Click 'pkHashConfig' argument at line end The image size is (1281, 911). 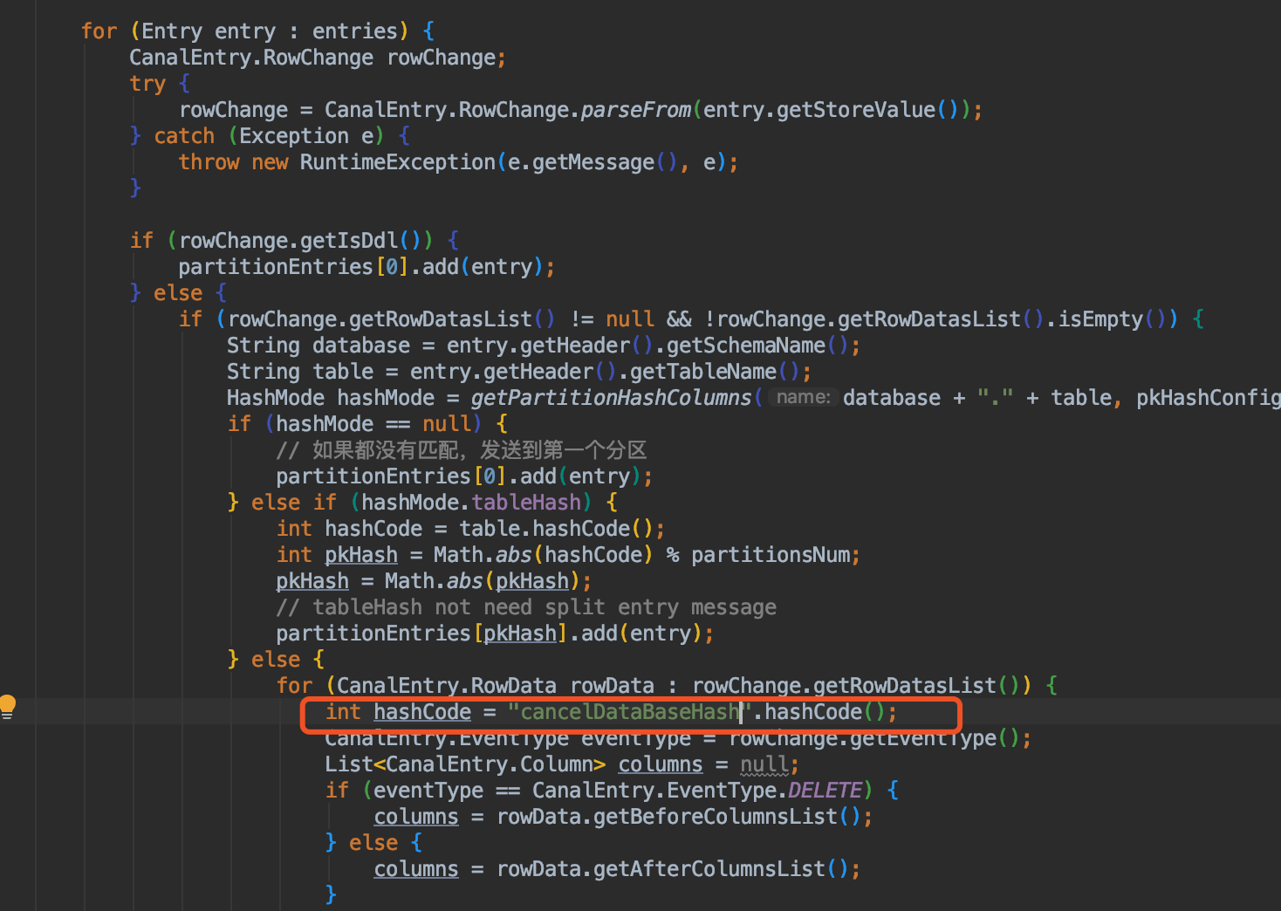coord(1209,398)
